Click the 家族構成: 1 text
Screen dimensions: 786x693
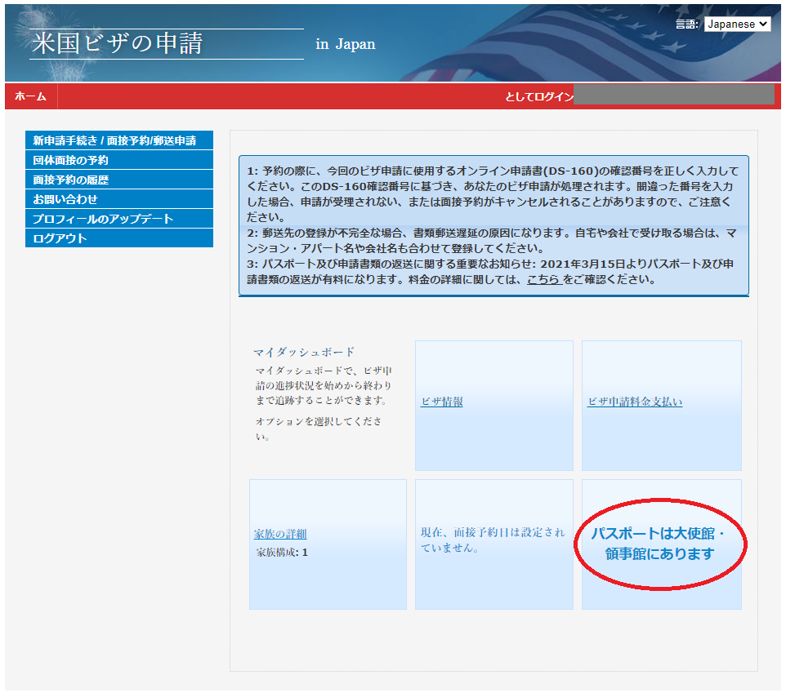click(x=282, y=553)
